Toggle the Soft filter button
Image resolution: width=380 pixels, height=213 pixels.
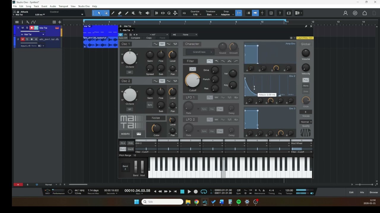coord(192,69)
